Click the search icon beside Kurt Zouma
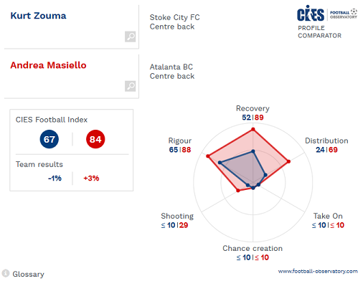Image resolution: width=363 pixels, height=281 pixels. coord(131,37)
